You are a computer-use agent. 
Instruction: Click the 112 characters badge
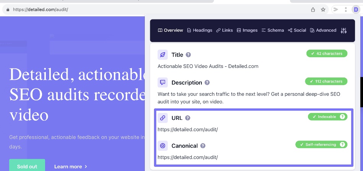coord(326,81)
